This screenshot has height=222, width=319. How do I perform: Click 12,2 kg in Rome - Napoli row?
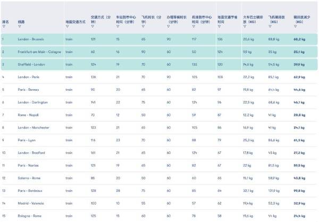click(248, 115)
